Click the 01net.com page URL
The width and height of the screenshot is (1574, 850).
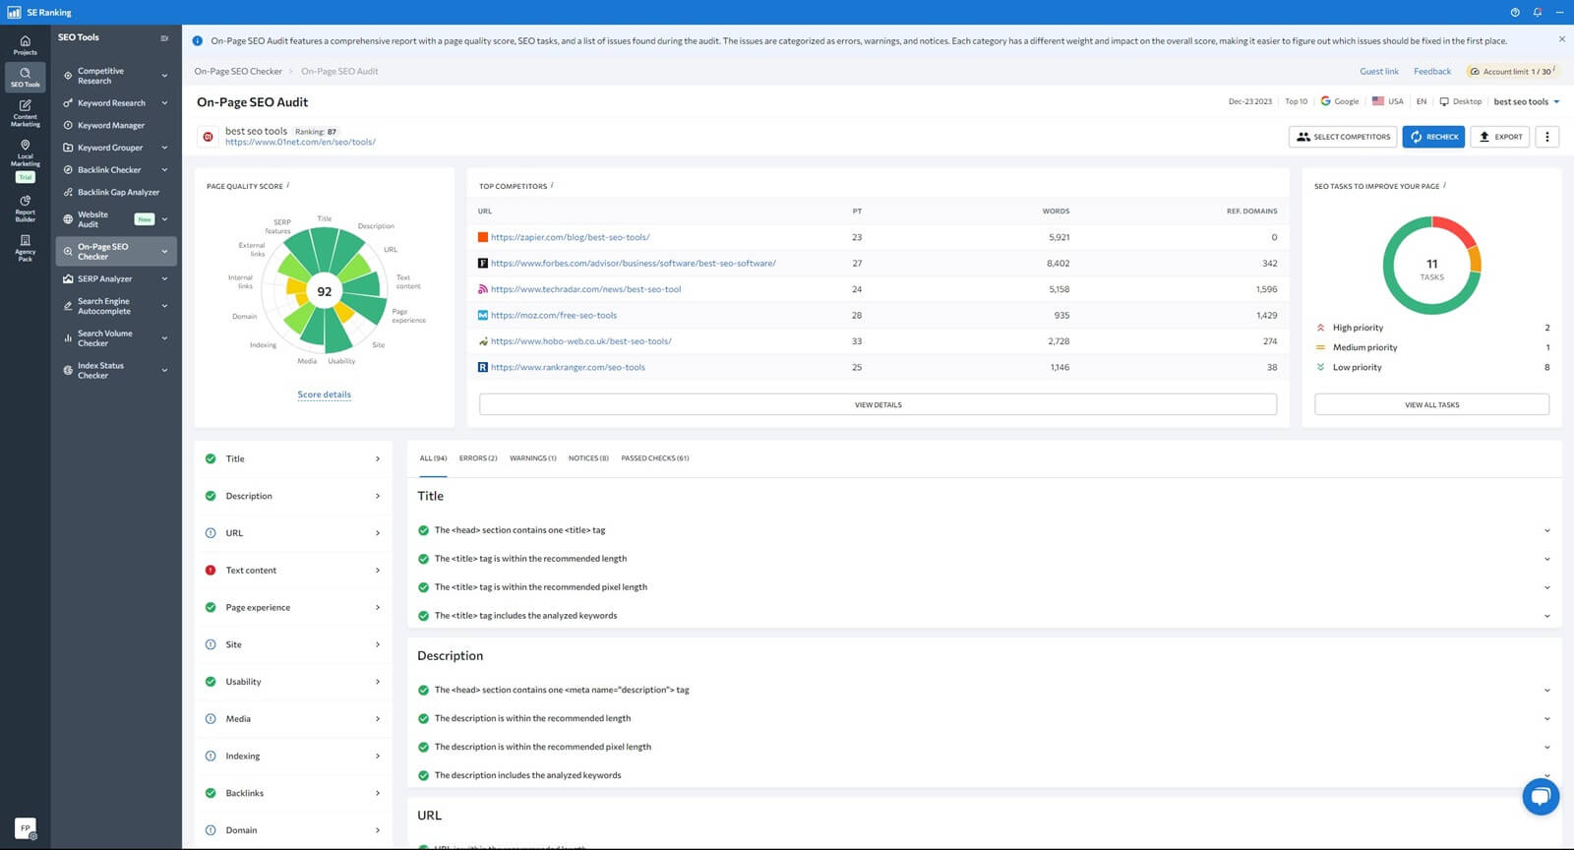(300, 143)
